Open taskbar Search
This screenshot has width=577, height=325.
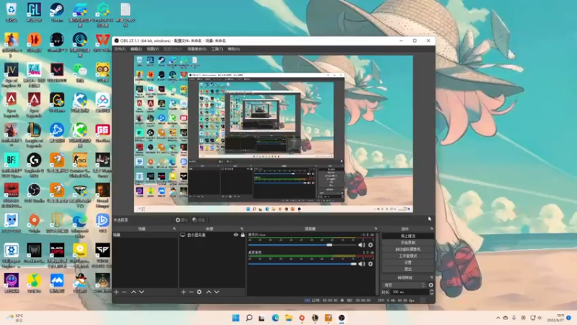249,318
